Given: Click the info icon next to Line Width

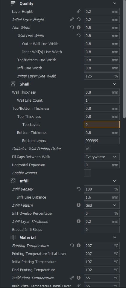Looking at the screenshot, I should pyautogui.click(x=78, y=28).
